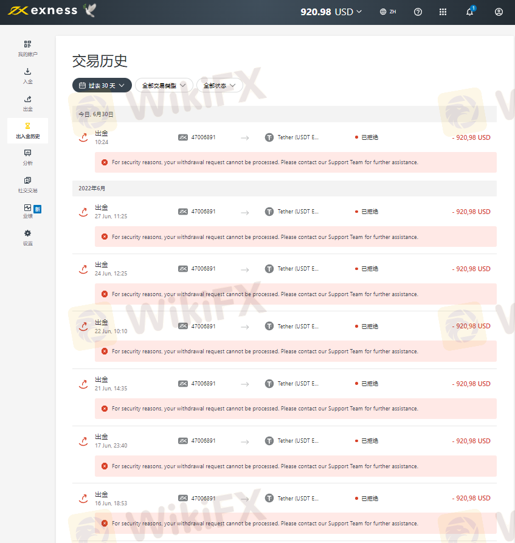This screenshot has height=543, width=515.
Task: Expand the 全部状态 filter
Action: point(219,85)
